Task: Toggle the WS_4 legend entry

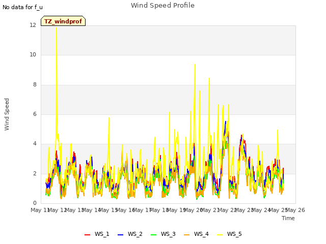Action: click(x=196, y=234)
